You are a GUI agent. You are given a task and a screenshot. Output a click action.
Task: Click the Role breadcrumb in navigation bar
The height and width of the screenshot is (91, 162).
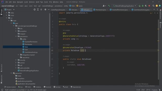pos(72,6)
